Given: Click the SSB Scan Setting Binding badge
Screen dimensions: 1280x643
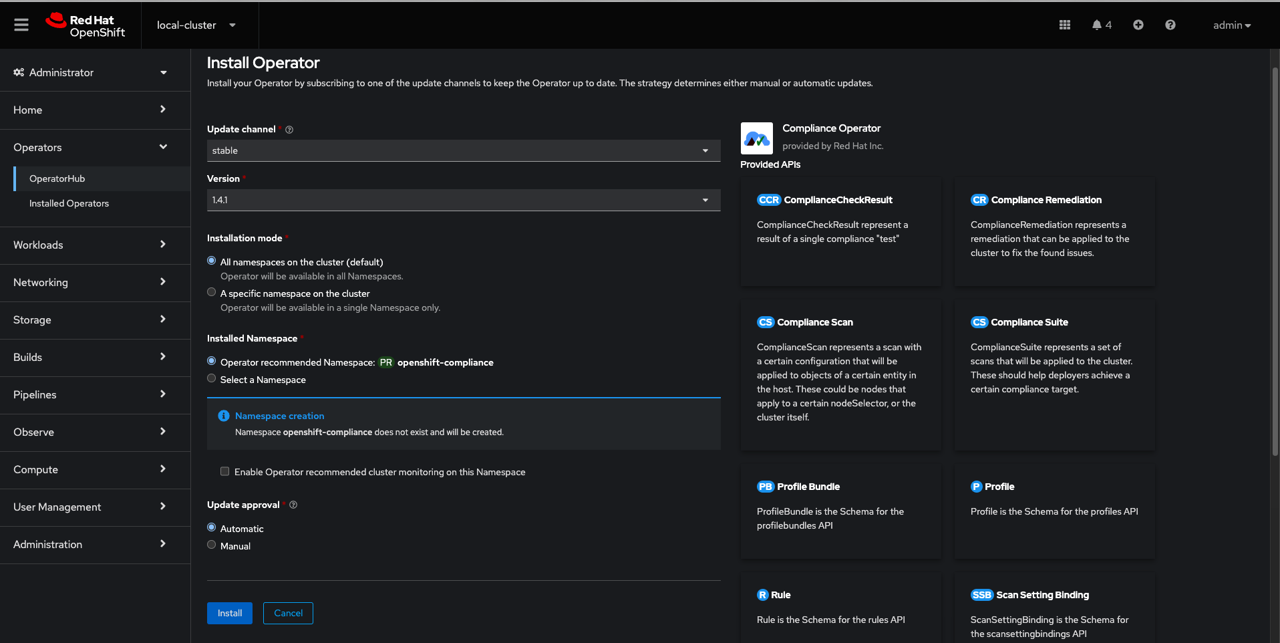Looking at the screenshot, I should [982, 595].
